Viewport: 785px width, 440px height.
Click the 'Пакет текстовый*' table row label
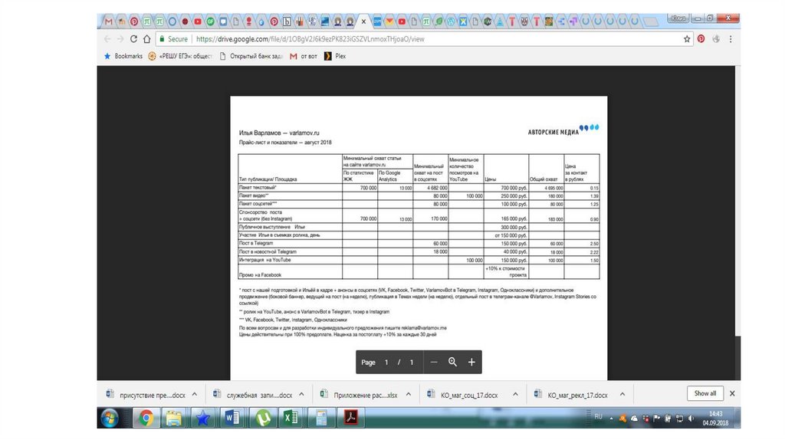coord(258,188)
